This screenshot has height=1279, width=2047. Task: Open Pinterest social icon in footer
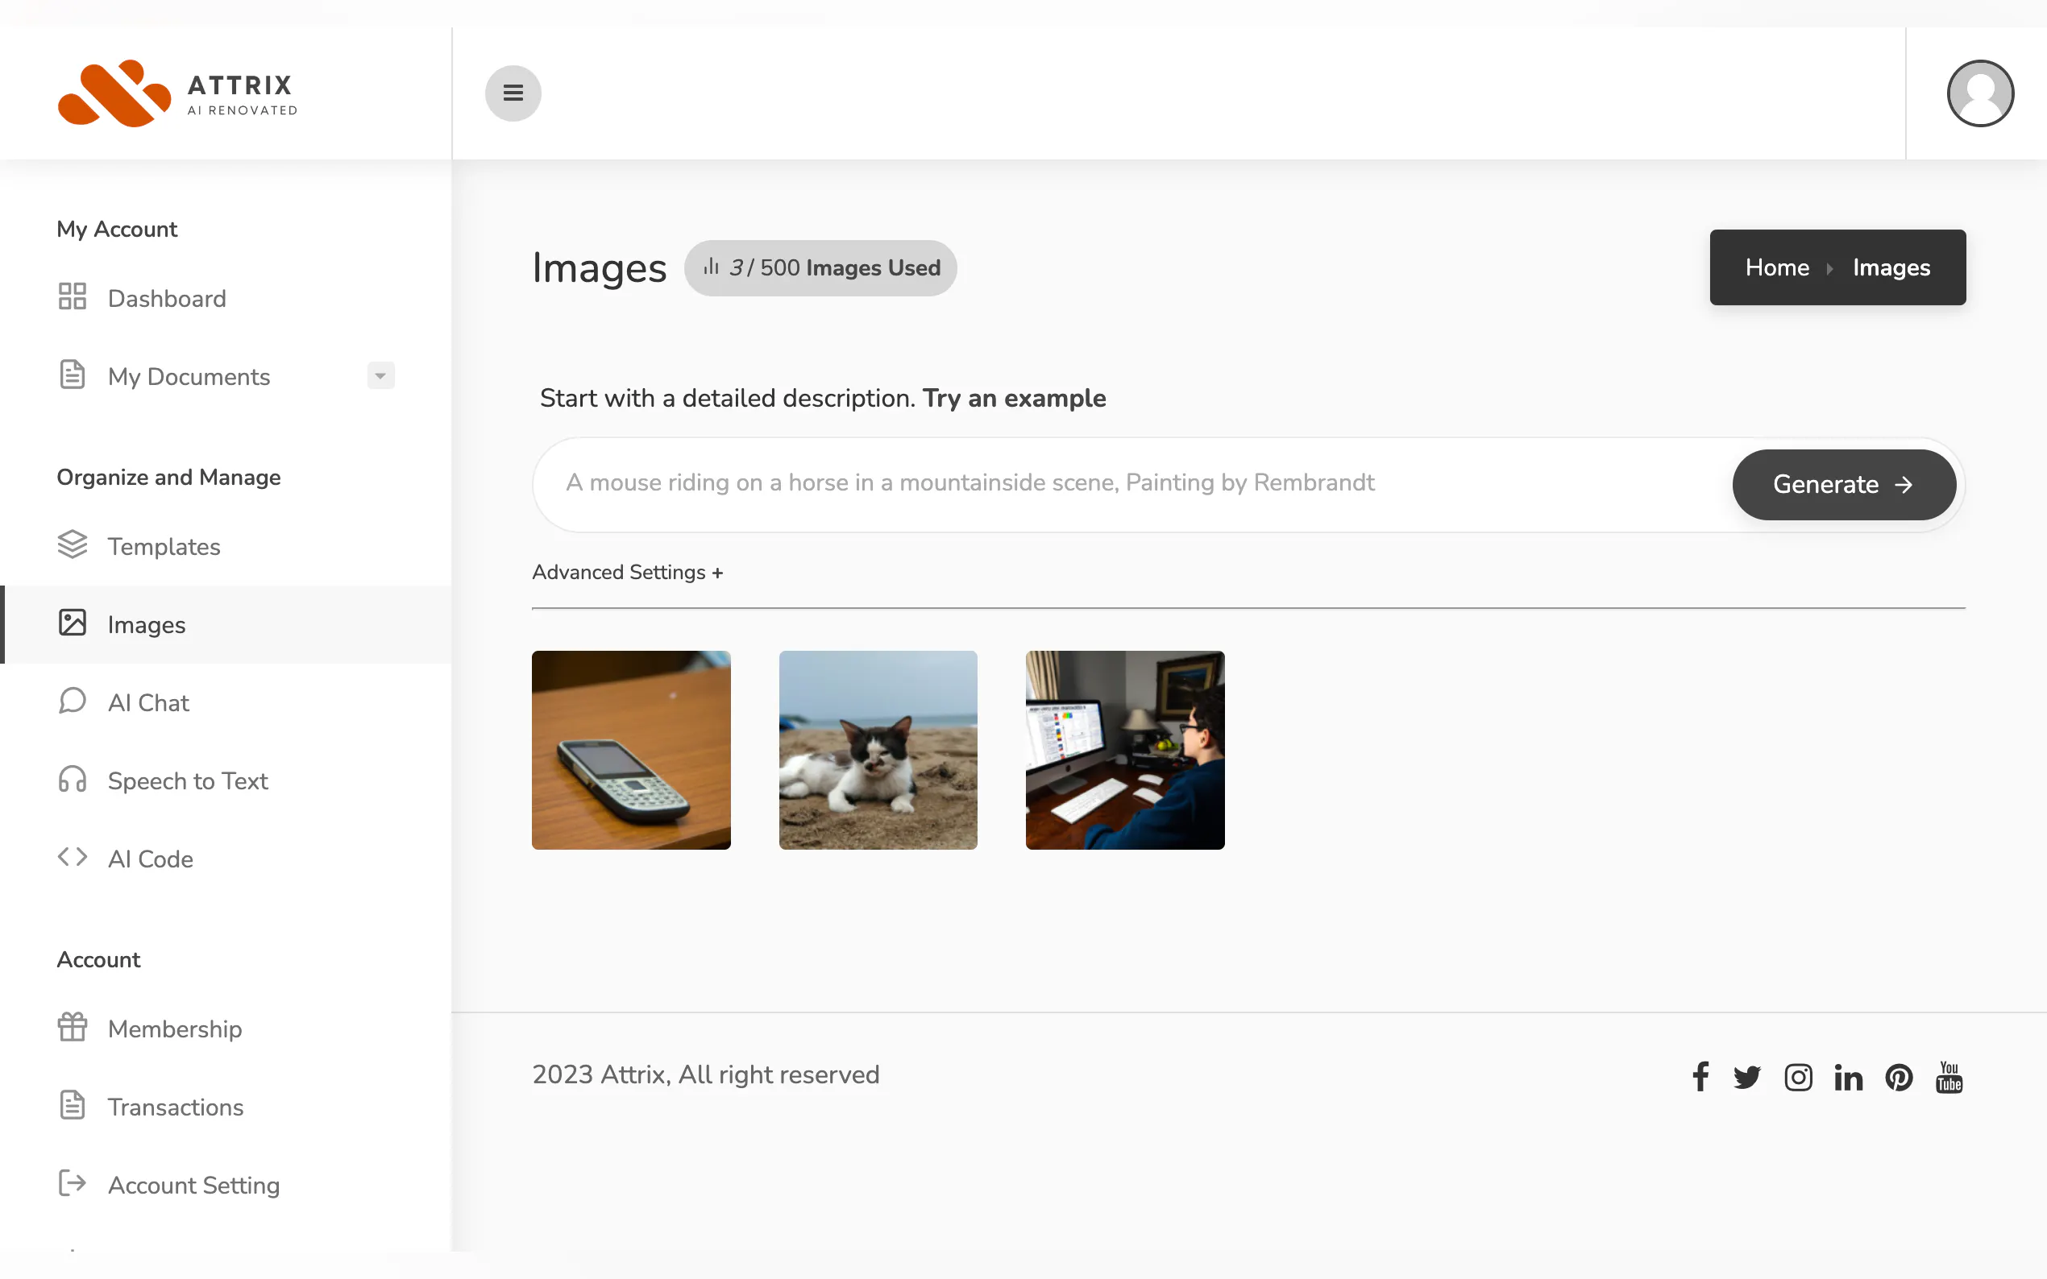click(1899, 1077)
